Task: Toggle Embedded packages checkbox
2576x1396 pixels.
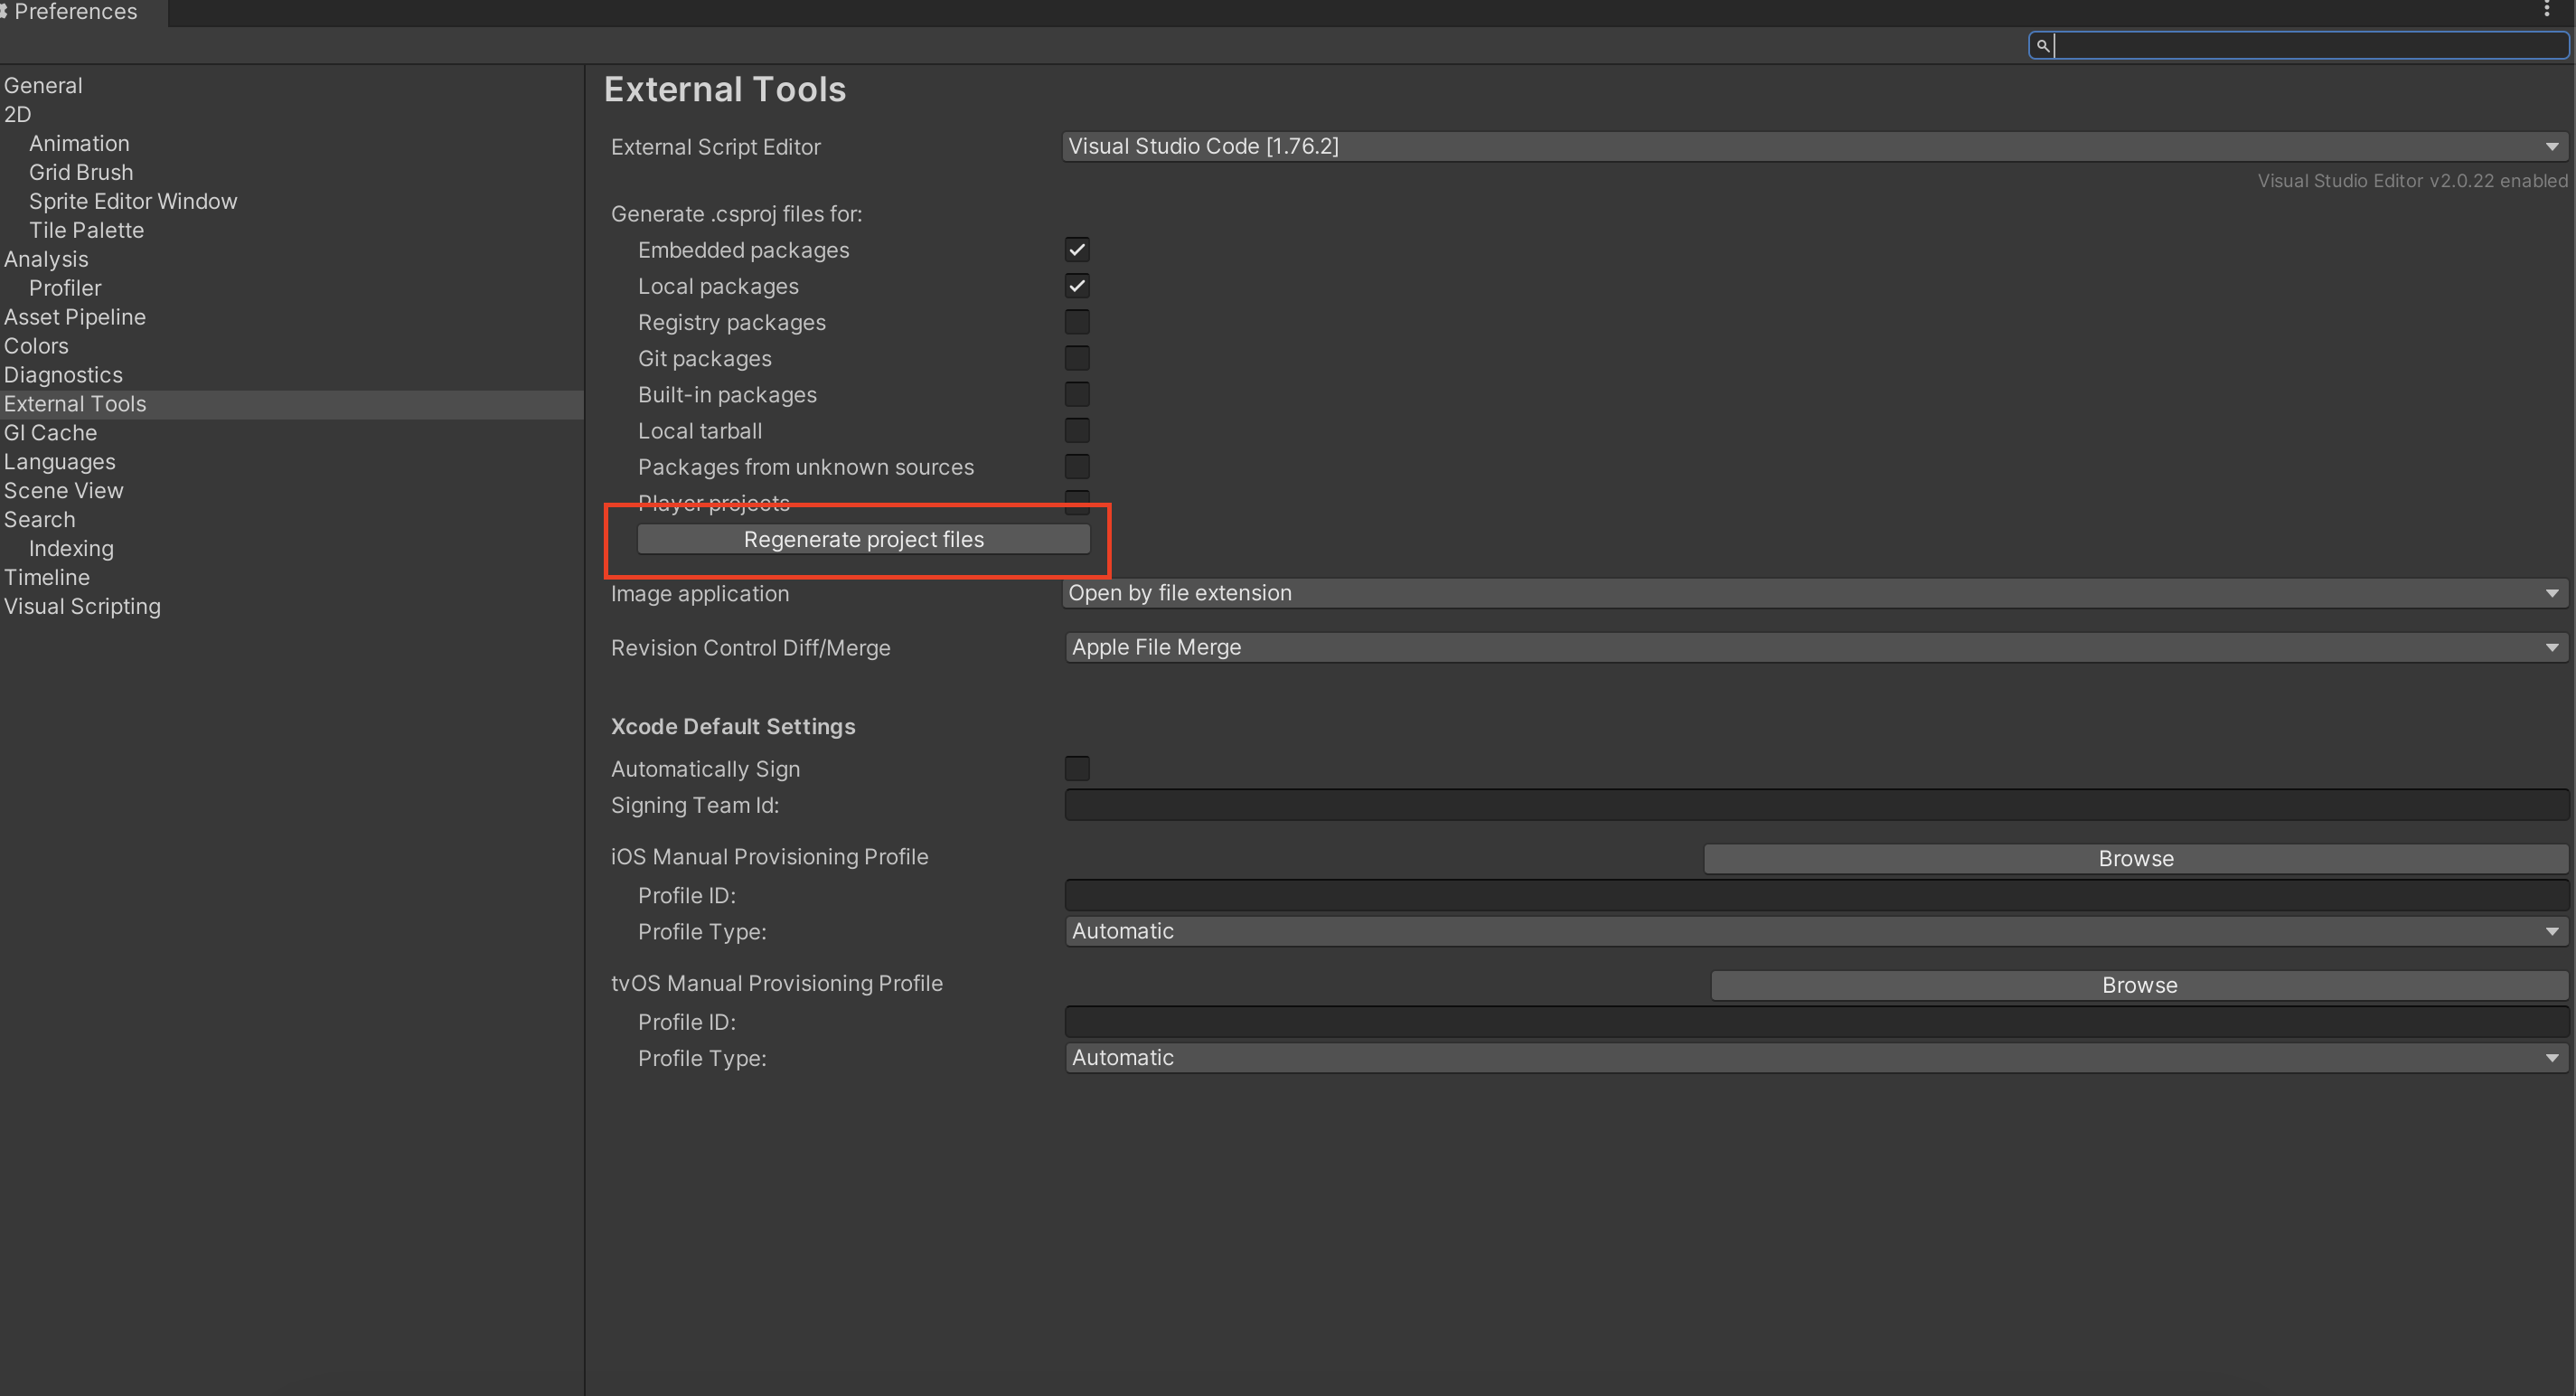Action: coord(1077,249)
